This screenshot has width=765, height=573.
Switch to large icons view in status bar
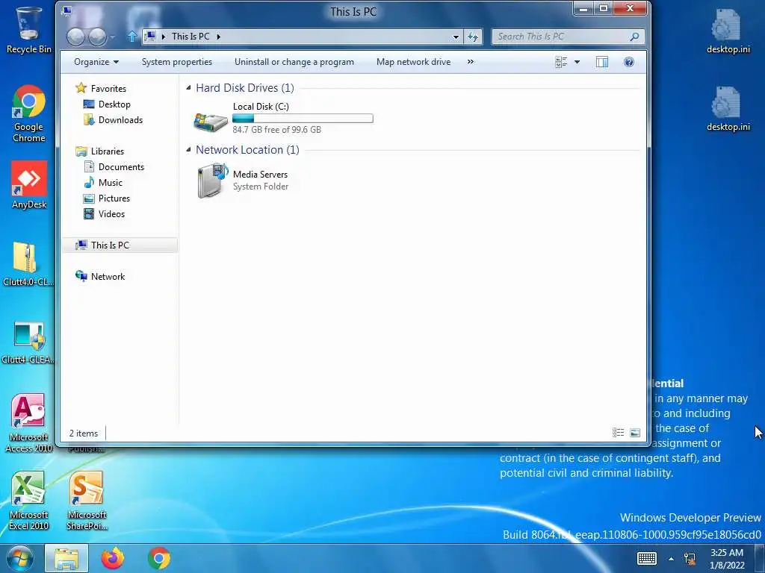[x=635, y=432]
